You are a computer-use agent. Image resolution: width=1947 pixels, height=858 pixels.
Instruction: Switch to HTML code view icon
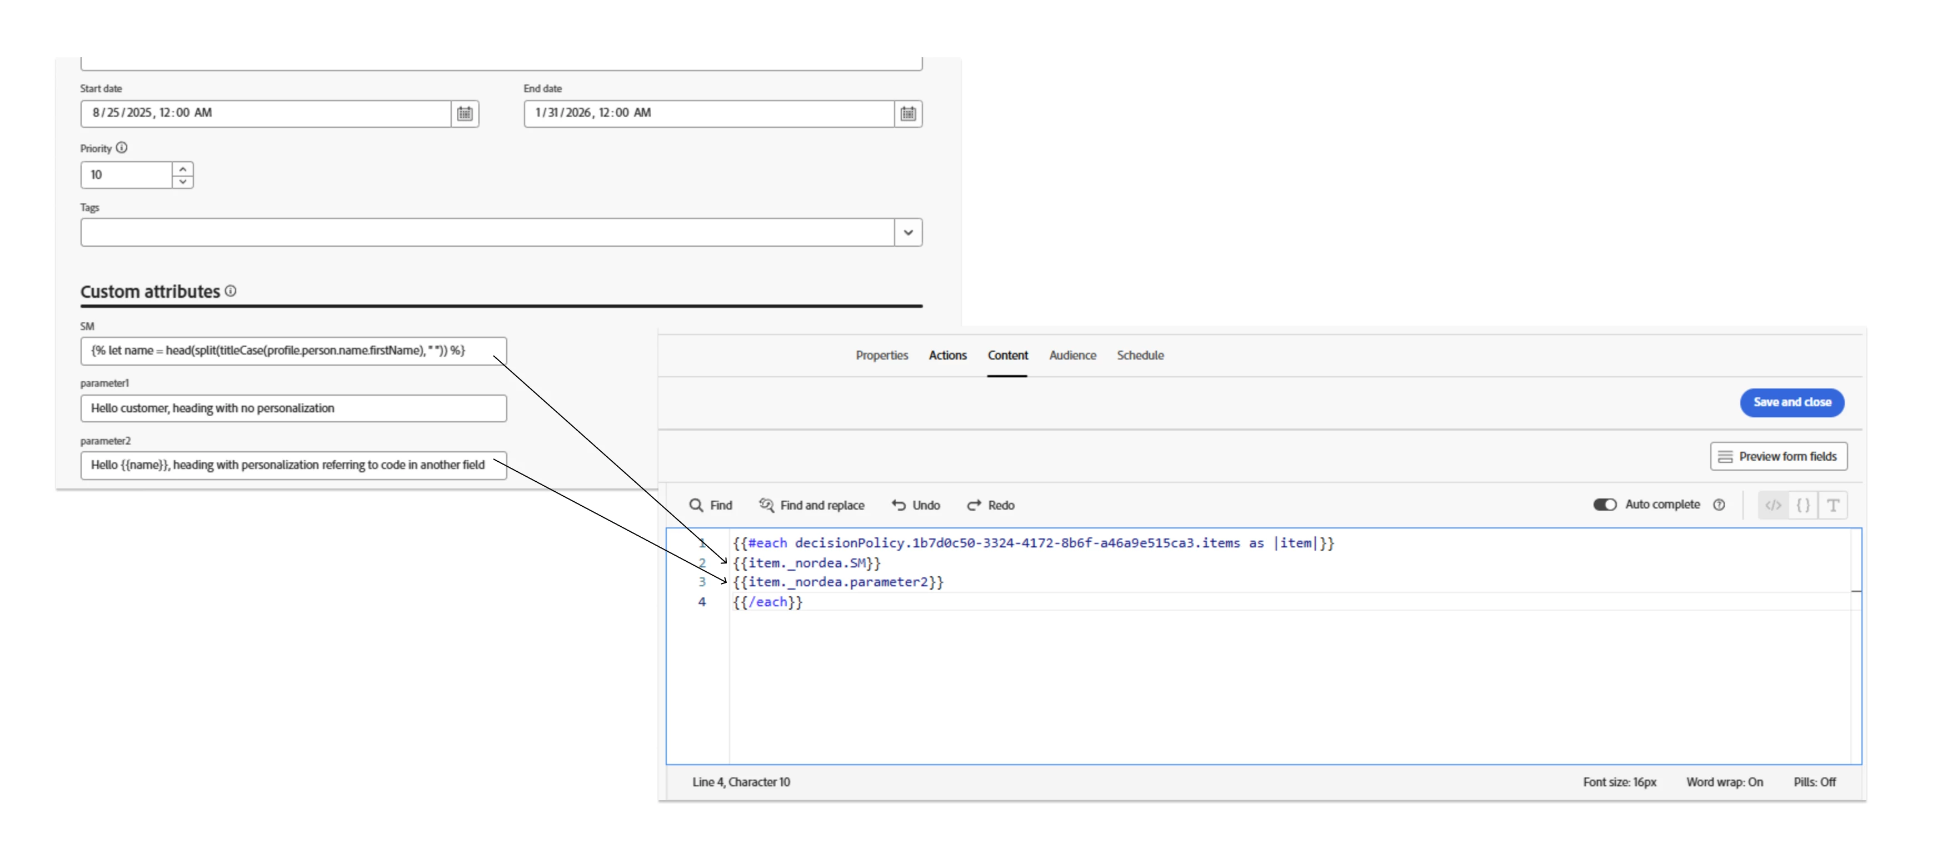(x=1773, y=505)
